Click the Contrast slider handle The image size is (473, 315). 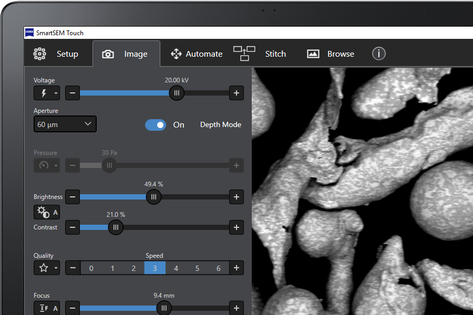pos(116,227)
